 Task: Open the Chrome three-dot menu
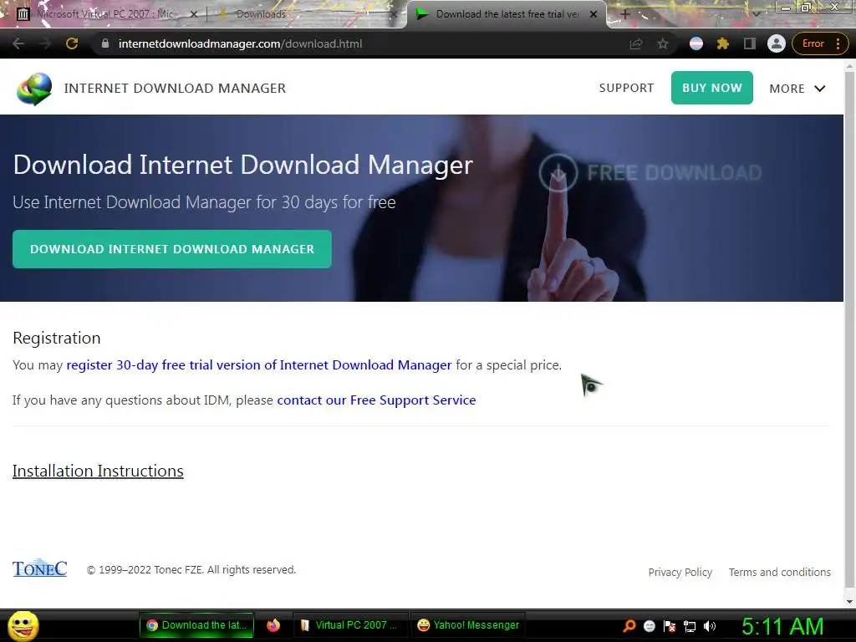coord(838,43)
